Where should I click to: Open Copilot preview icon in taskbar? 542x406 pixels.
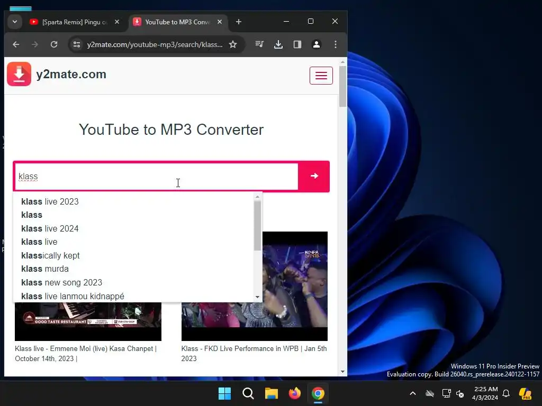[525, 393]
